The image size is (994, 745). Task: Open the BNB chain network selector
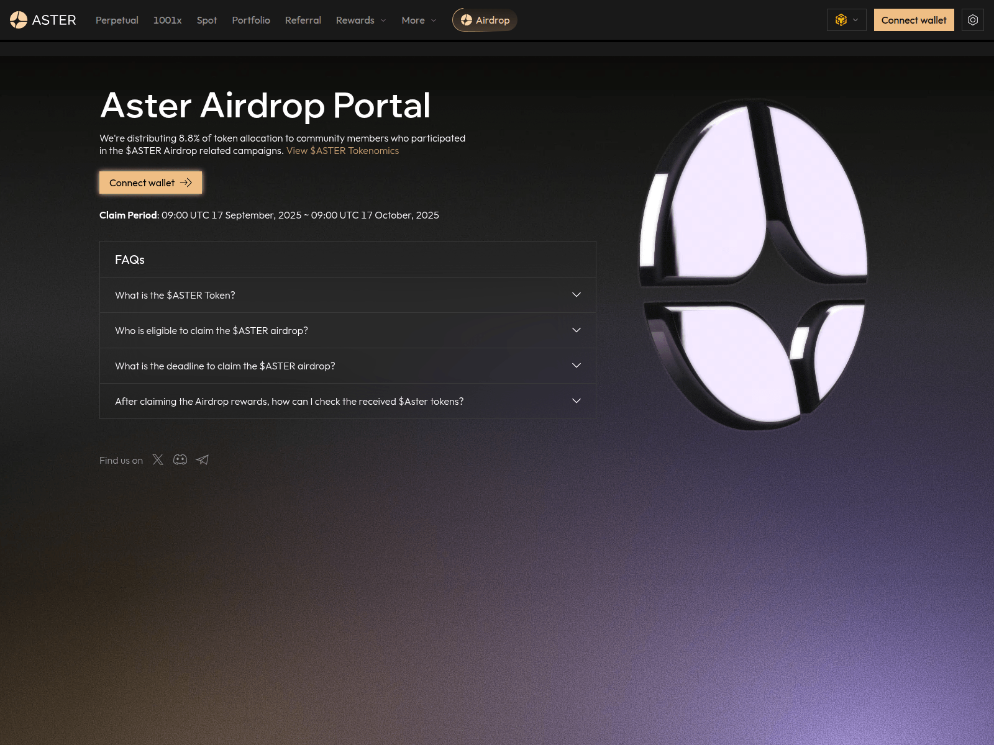tap(846, 20)
